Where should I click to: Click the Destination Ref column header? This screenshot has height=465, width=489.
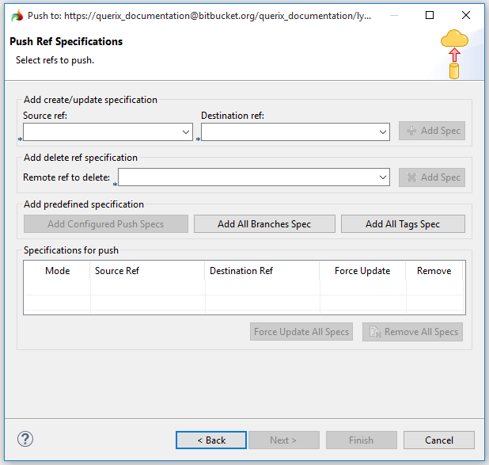241,271
